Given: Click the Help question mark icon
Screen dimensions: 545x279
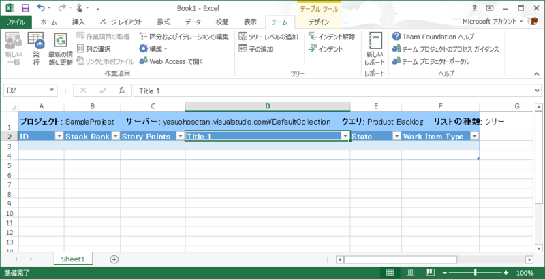Looking at the screenshot, I should 474,8.
